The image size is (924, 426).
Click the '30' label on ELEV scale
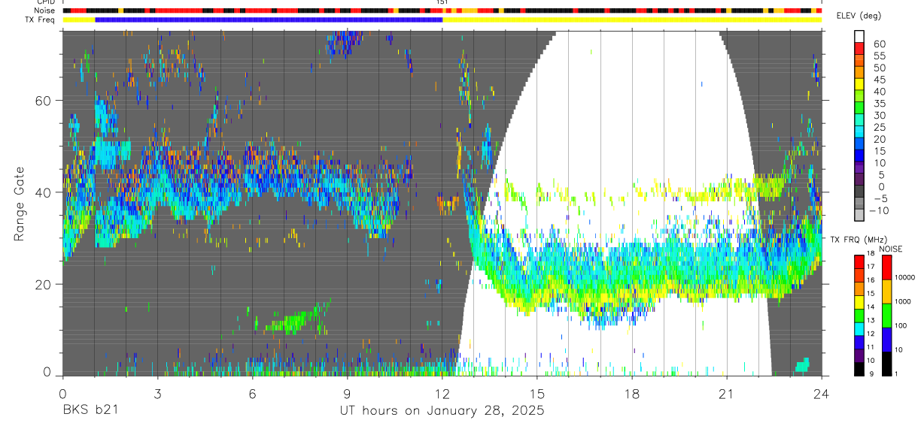pos(879,116)
